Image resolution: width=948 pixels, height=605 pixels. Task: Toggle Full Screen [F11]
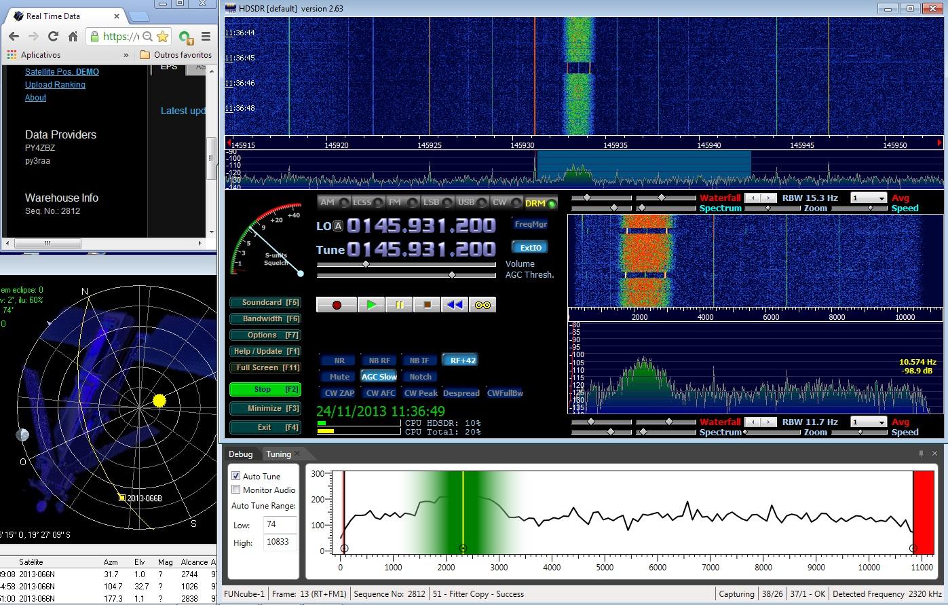(x=265, y=368)
